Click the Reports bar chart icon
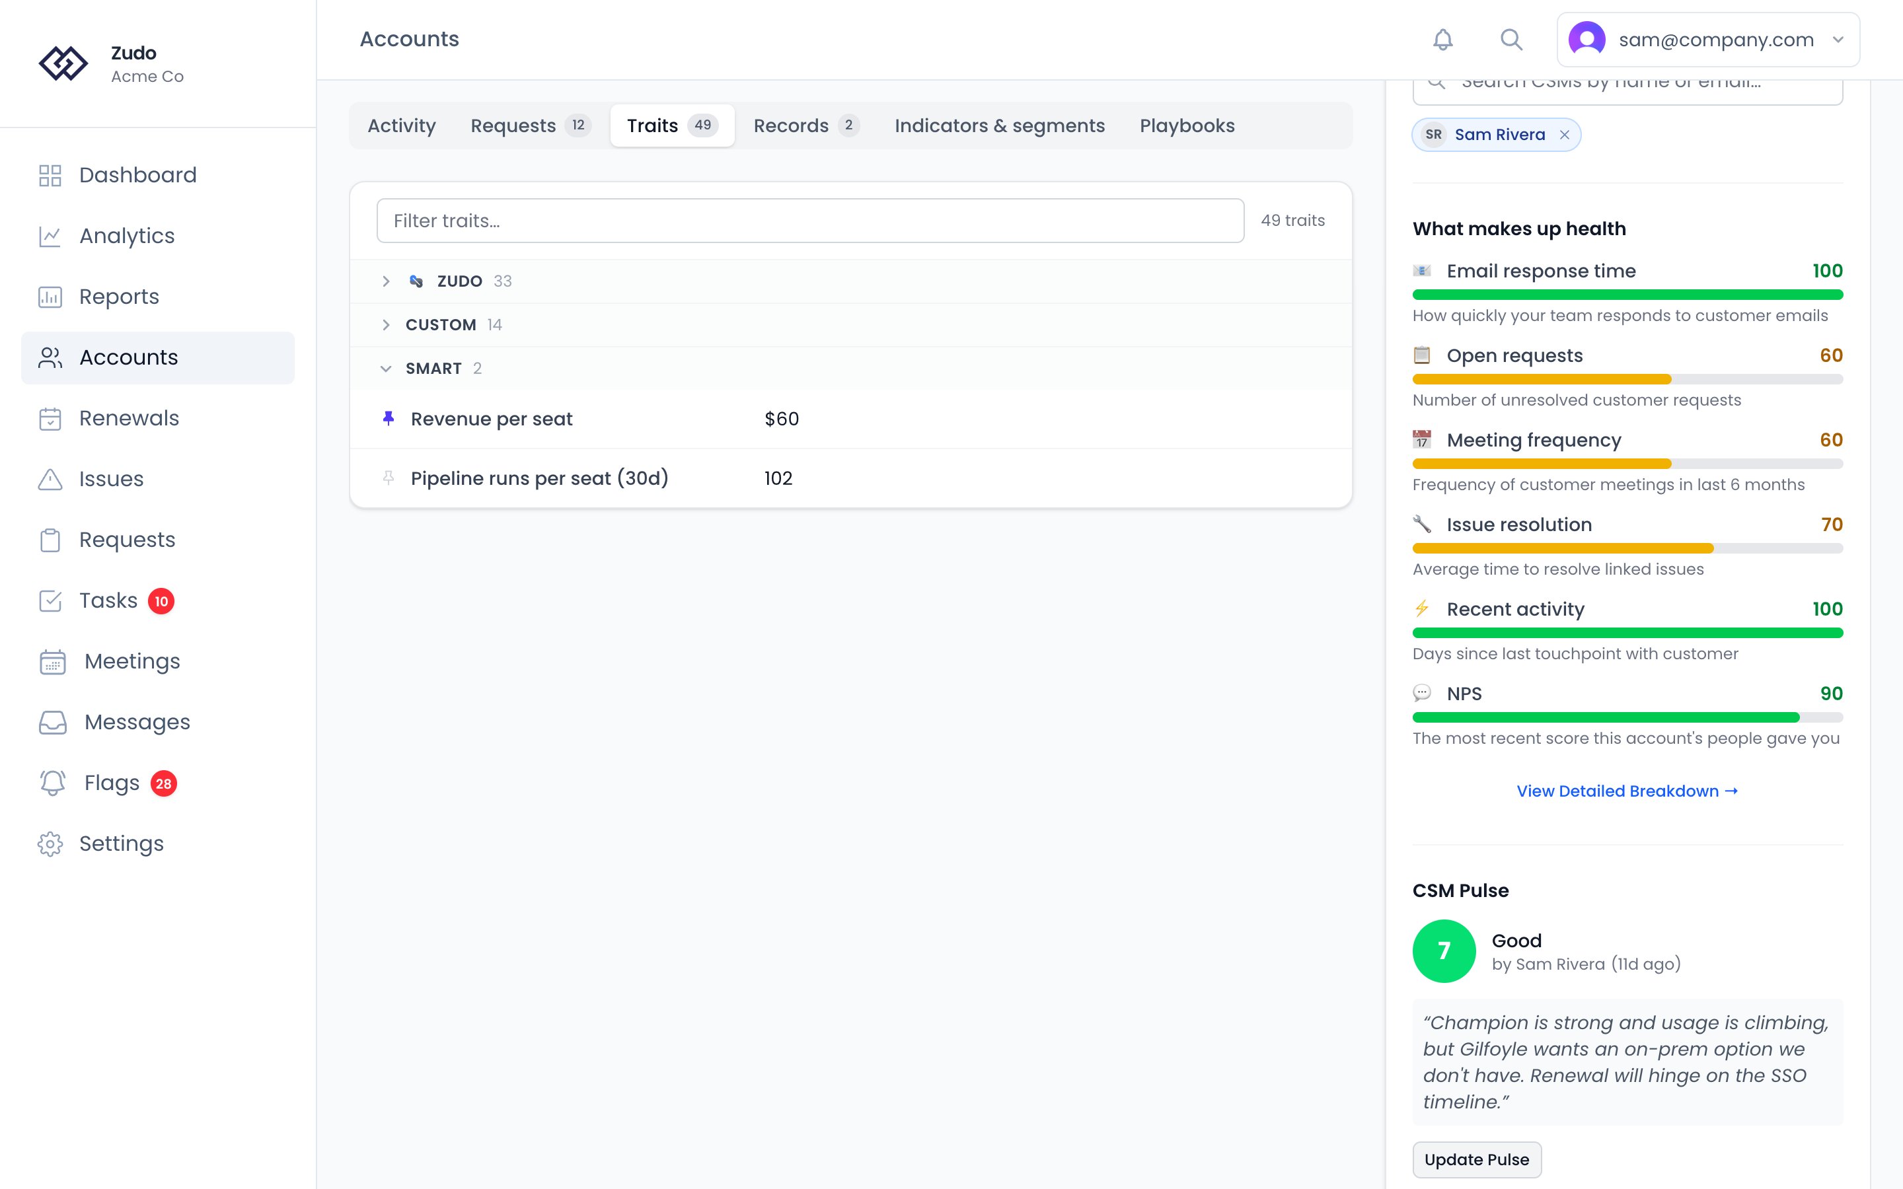Image resolution: width=1903 pixels, height=1189 pixels. coord(50,297)
